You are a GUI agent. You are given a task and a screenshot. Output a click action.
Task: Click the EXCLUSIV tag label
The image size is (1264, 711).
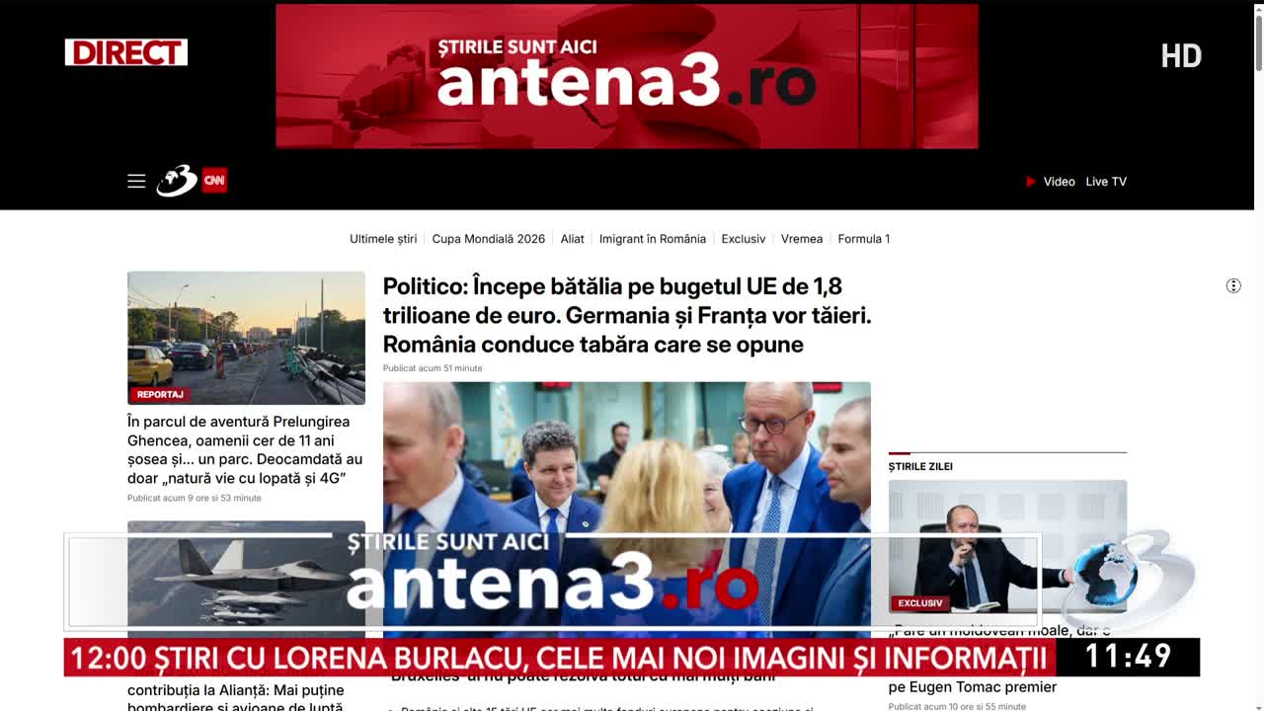(919, 603)
